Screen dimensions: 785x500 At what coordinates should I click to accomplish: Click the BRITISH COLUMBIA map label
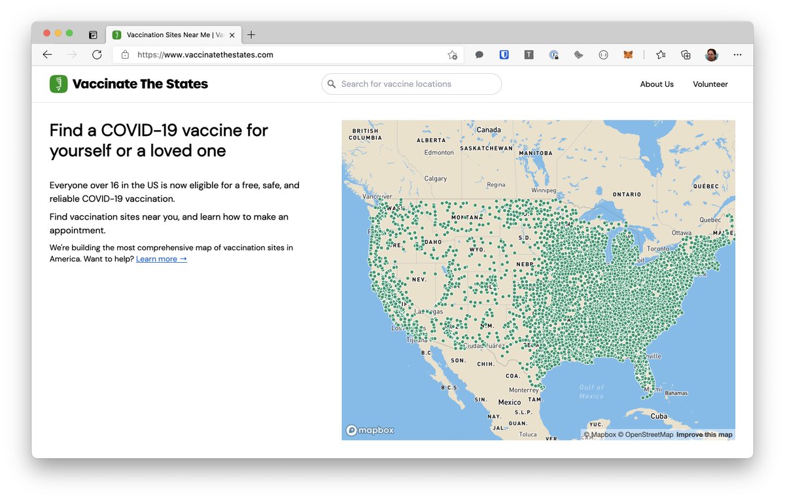pos(366,135)
